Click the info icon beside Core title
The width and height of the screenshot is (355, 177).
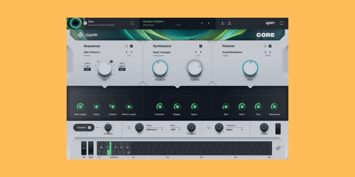pos(132,23)
